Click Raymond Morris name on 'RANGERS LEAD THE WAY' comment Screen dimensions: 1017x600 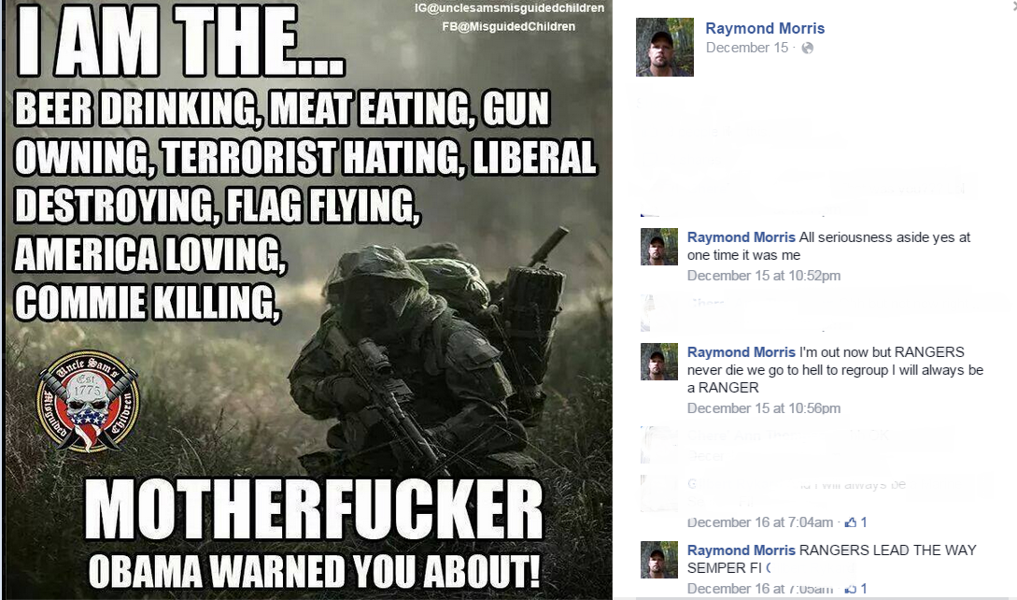pyautogui.click(x=741, y=550)
